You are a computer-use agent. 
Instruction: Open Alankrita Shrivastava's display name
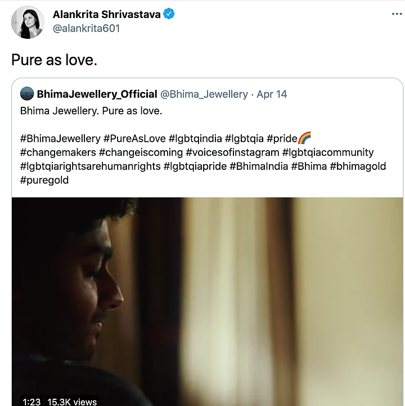107,14
